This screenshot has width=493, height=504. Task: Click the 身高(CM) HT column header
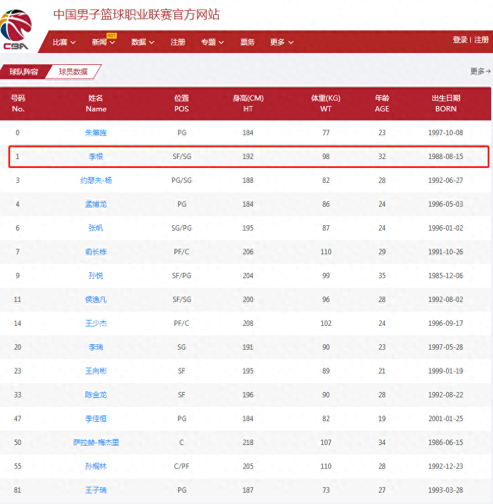248,103
